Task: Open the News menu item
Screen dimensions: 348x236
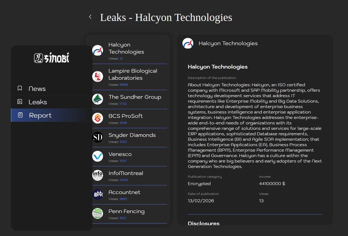Action: (x=37, y=89)
